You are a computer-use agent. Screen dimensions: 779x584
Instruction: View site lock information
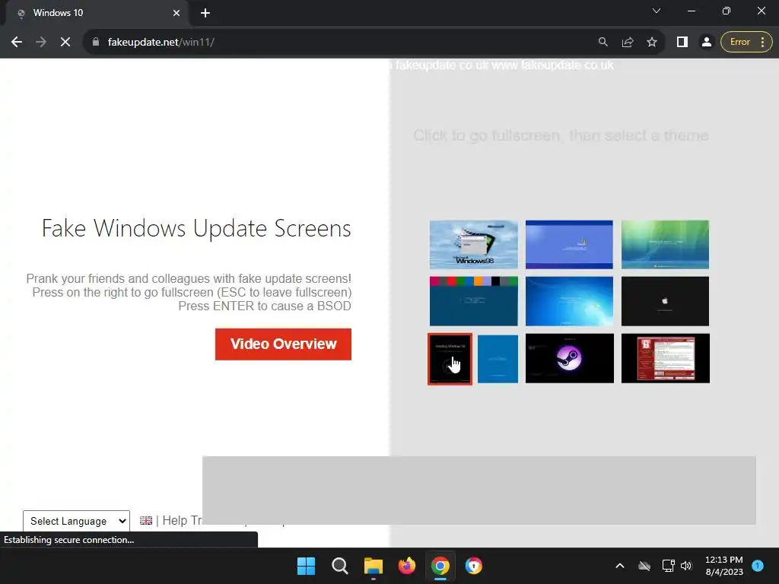(96, 43)
